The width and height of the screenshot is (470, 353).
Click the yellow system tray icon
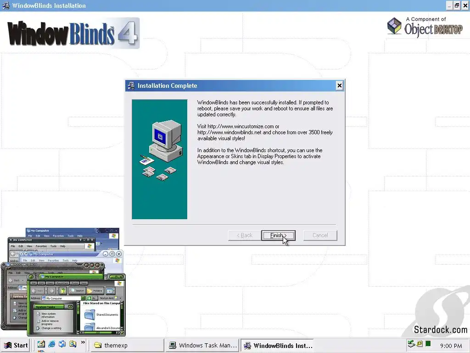pos(420,344)
